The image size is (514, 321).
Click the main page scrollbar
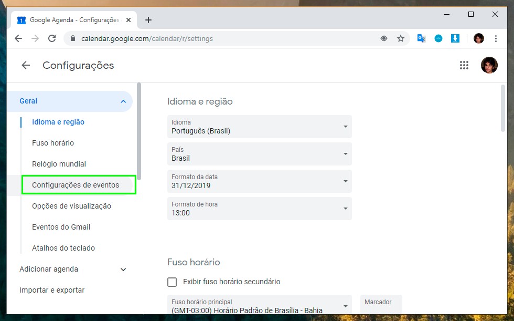tap(503, 108)
